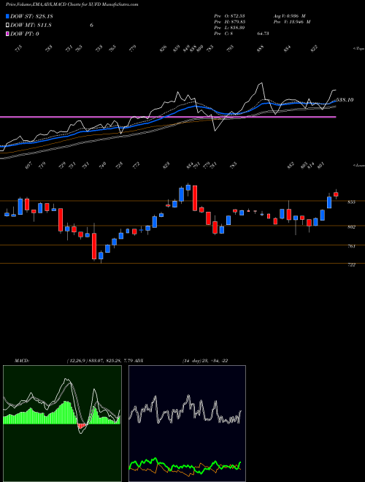Click the last red candlestick on the right
The height and width of the screenshot is (482, 365).
pyautogui.click(x=336, y=194)
